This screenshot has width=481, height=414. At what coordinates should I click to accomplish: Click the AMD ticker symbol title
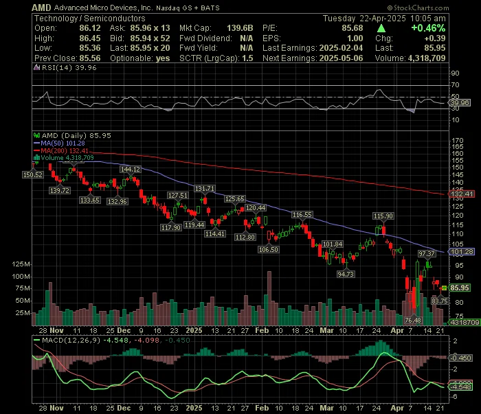coord(41,8)
